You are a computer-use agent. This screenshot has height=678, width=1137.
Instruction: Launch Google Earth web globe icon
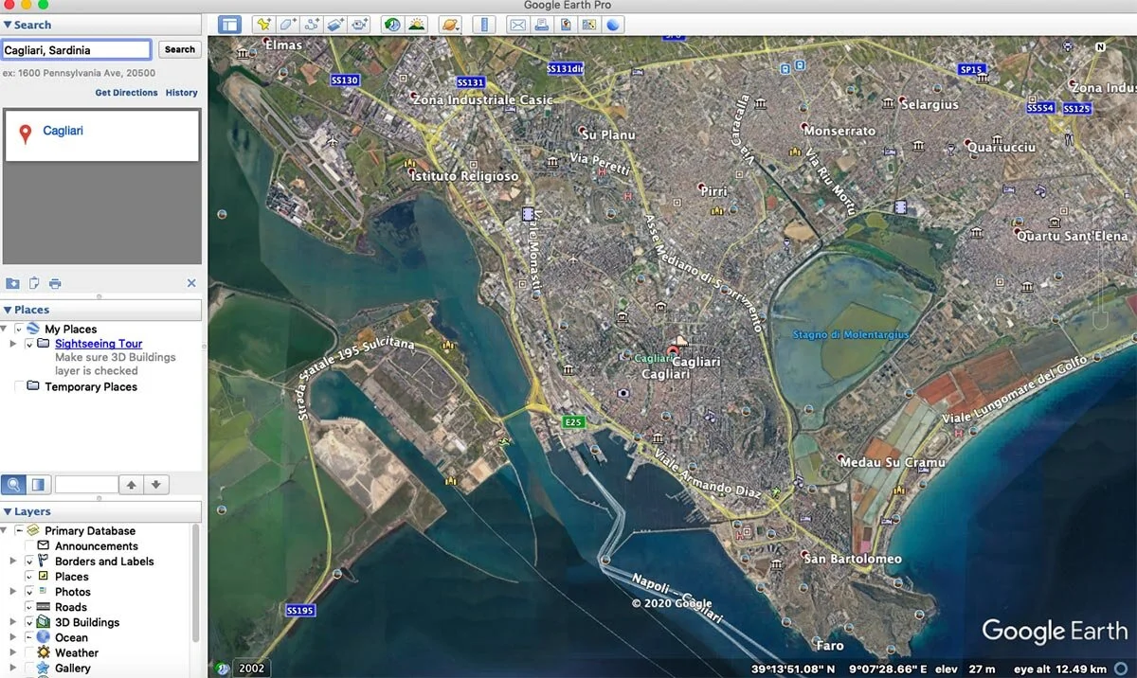pyautogui.click(x=613, y=25)
